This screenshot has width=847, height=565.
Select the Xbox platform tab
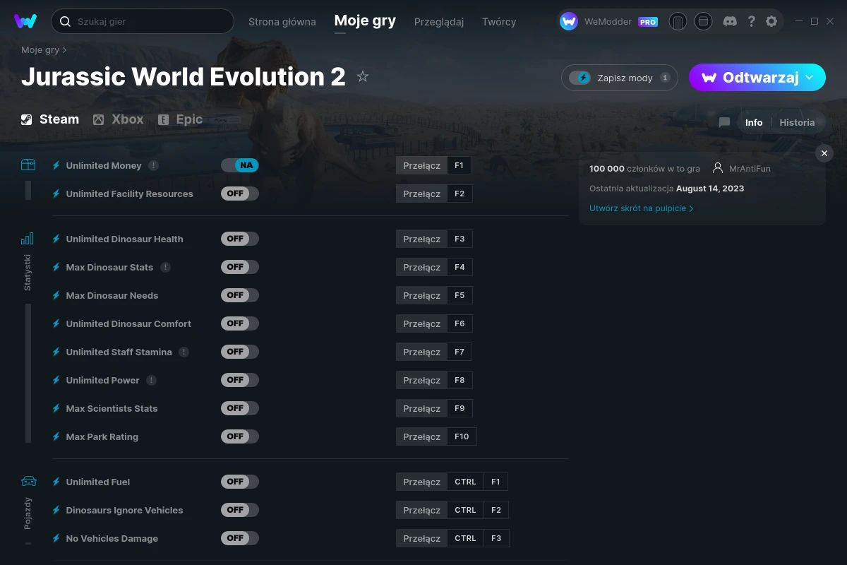[118, 119]
